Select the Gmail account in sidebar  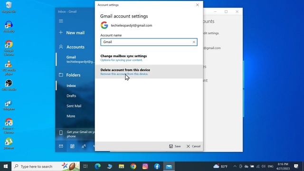coord(75,59)
